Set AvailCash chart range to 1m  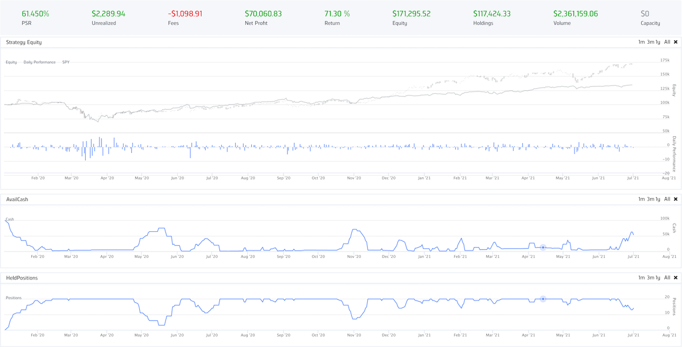(641, 199)
